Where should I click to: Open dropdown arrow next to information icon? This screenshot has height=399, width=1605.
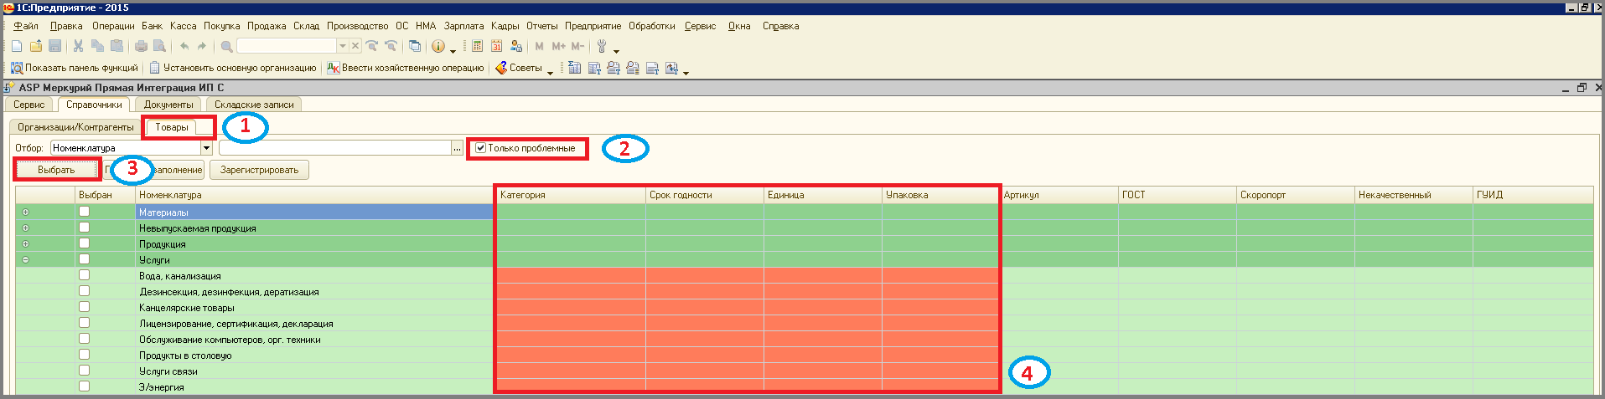tap(453, 49)
